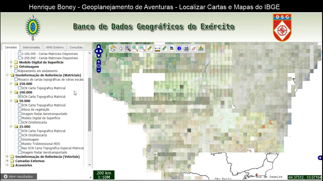This screenshot has height=181, width=323.
Task: Click the 200 km scale bar indicator
Action: coord(104,175)
